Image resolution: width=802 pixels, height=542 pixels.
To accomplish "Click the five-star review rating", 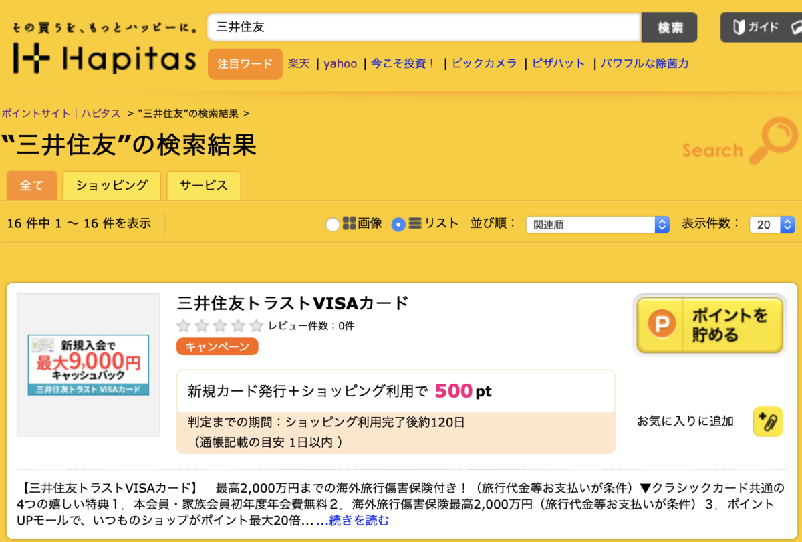I will pyautogui.click(x=220, y=326).
